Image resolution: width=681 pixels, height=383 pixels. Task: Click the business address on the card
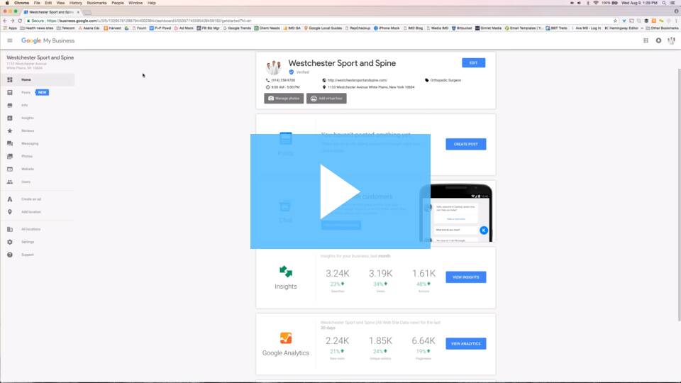(x=371, y=87)
